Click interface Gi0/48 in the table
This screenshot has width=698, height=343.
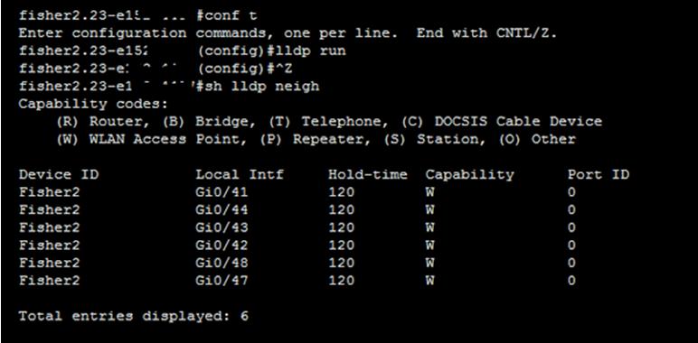pyautogui.click(x=222, y=263)
